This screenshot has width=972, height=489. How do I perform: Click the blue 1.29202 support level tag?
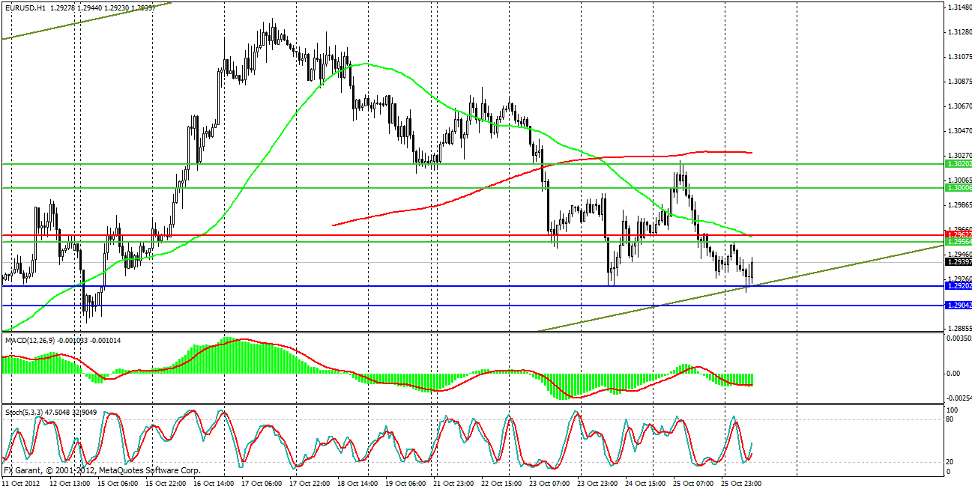pyautogui.click(x=957, y=286)
